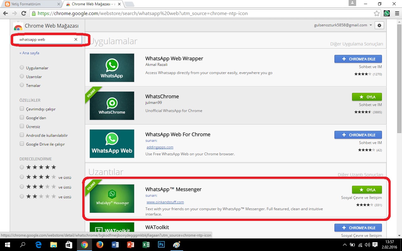Select four stars ve üstü rating filter
This screenshot has width=402, height=251.
pyautogui.click(x=22, y=177)
